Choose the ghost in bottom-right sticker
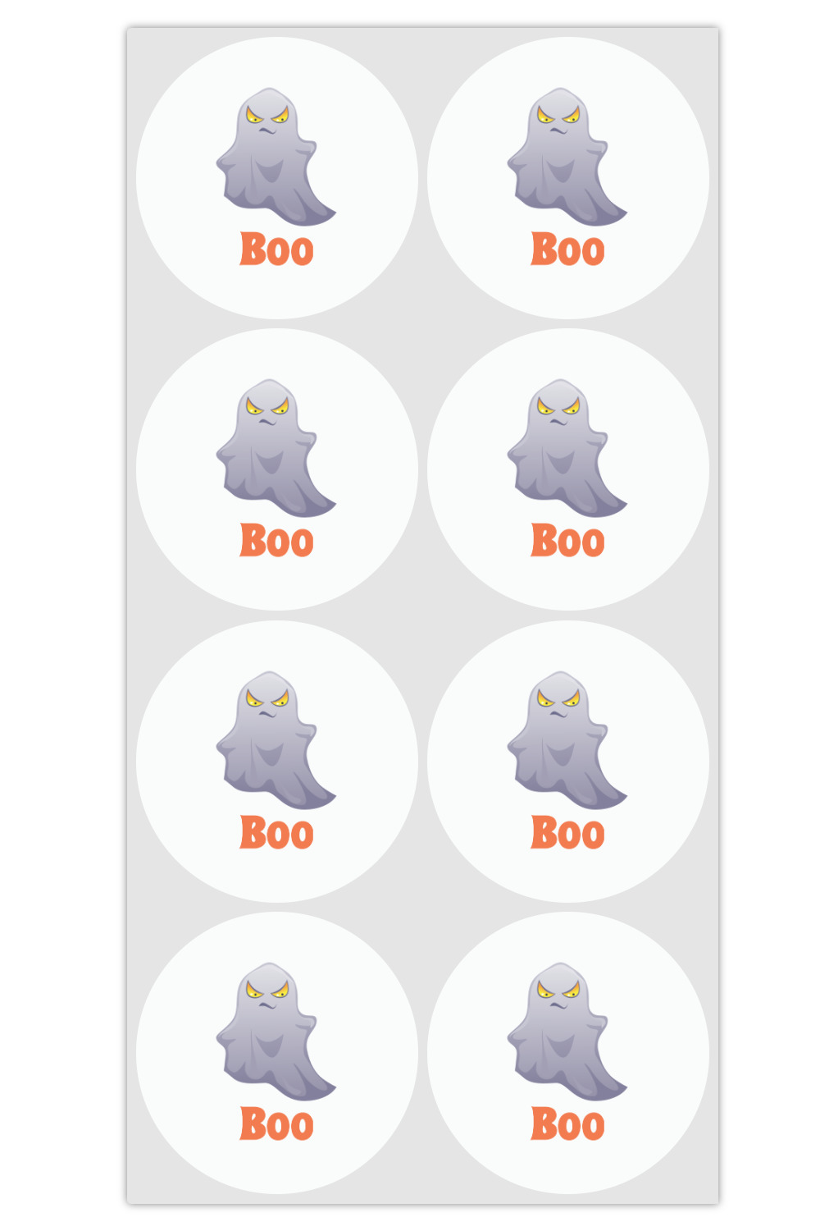 tap(566, 1032)
